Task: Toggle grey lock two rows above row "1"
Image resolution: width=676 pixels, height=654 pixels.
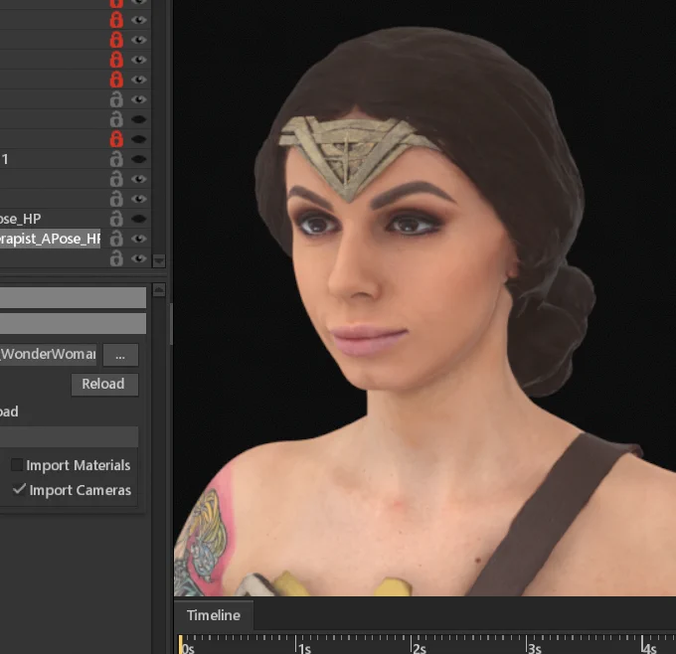Action: pyautogui.click(x=116, y=119)
